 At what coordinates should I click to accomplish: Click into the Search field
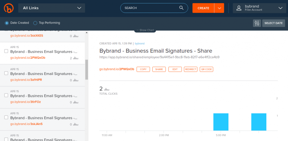pyautogui.click(x=154, y=8)
